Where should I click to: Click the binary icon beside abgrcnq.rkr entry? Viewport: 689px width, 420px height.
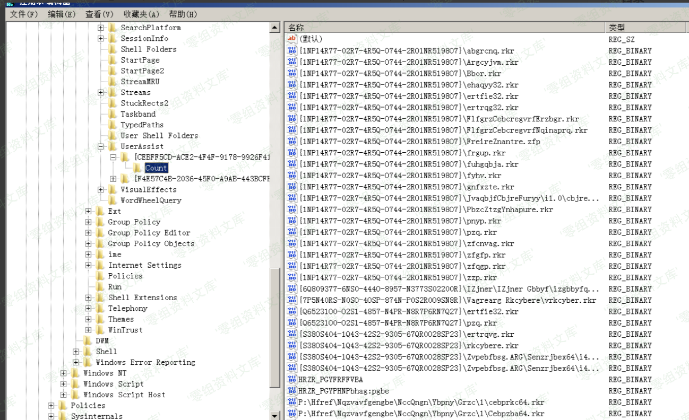click(291, 51)
